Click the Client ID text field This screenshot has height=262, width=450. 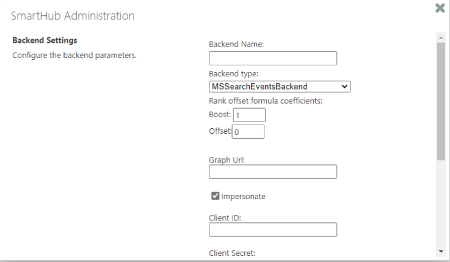pyautogui.click(x=273, y=230)
